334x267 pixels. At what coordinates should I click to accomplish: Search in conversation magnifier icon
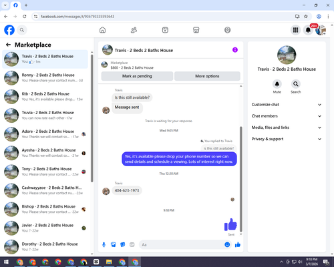click(x=296, y=84)
